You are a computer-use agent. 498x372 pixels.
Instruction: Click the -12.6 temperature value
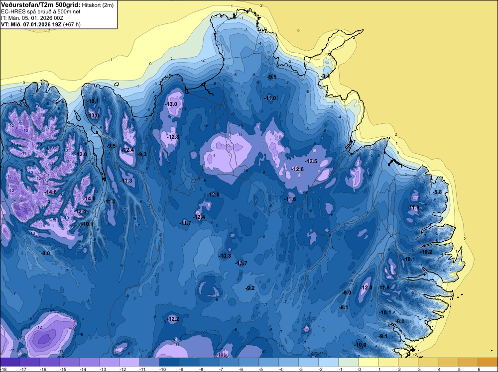click(x=298, y=170)
